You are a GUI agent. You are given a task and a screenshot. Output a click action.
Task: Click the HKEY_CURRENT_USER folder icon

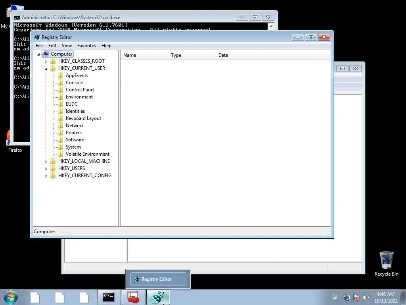pyautogui.click(x=53, y=68)
